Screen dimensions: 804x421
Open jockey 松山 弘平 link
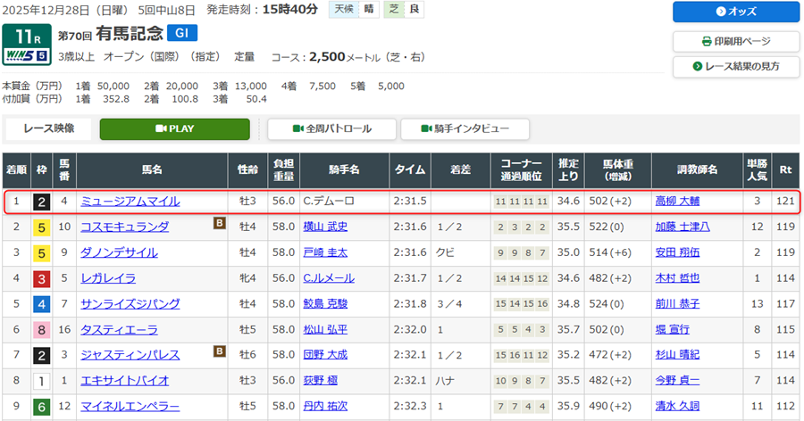tap(325, 329)
